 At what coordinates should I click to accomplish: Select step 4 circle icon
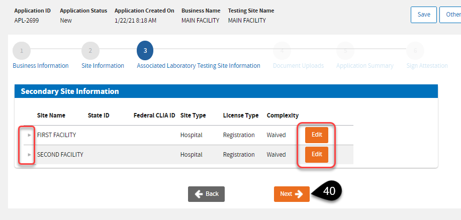tap(282, 50)
